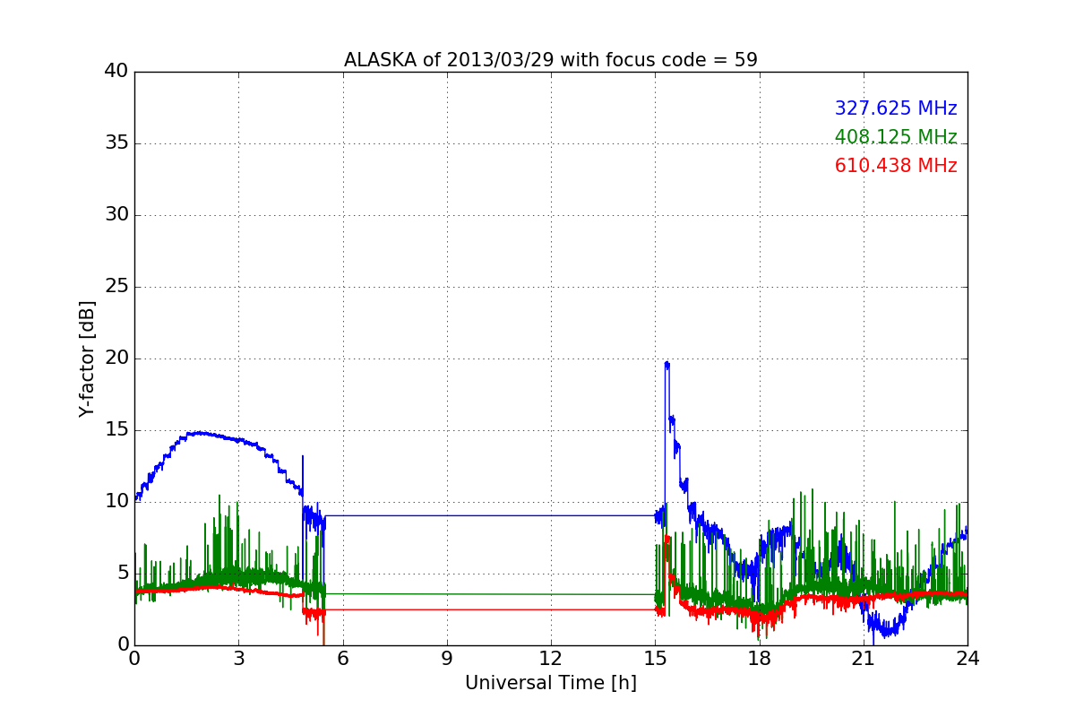Click the x-axis tick label 6
Screen dimensions: 1075x717
[x=342, y=659]
